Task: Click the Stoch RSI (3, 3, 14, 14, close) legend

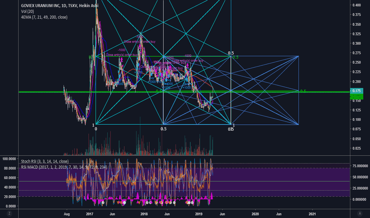Action: [45, 161]
